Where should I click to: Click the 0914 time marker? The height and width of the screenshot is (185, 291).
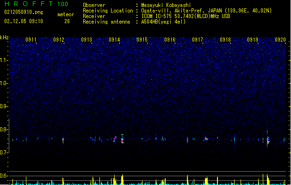(x=114, y=40)
